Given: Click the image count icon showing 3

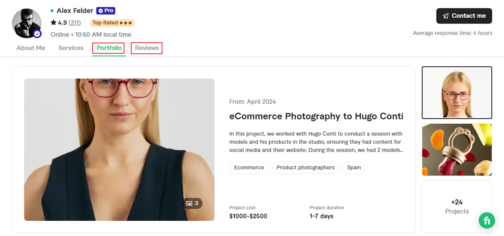Looking at the screenshot, I should coord(193,203).
